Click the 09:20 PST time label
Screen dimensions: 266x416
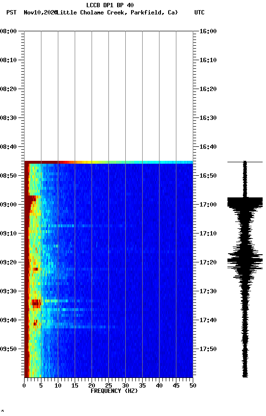pos(8,262)
